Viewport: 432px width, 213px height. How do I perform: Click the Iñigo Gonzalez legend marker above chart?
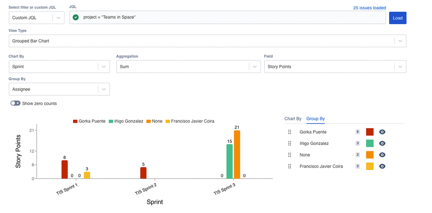(111, 121)
